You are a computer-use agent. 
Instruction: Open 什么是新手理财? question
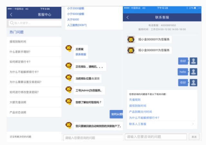tap(20, 52)
